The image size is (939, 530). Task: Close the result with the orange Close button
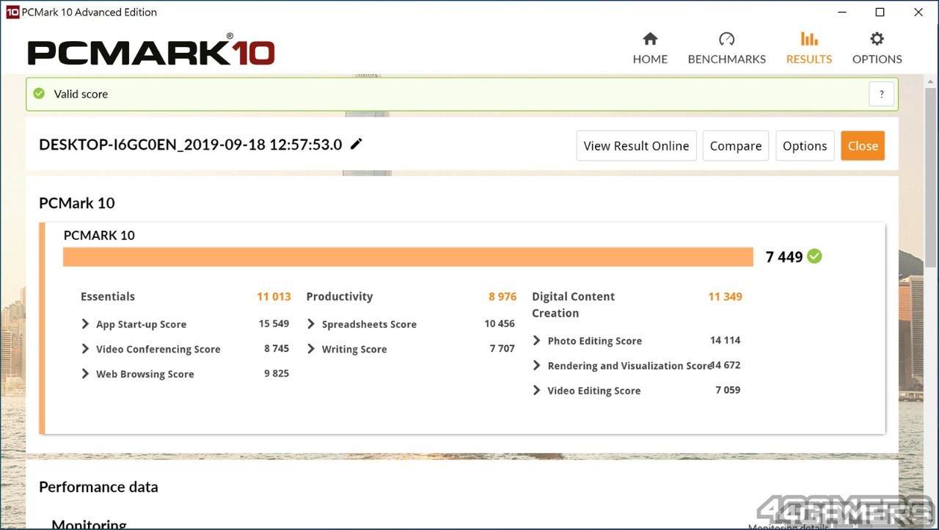pos(863,146)
